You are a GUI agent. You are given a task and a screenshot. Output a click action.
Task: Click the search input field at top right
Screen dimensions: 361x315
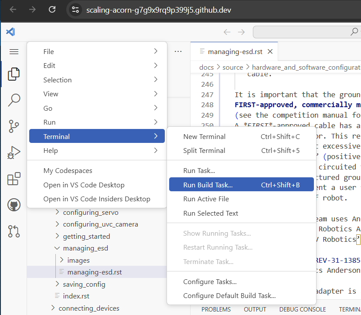tap(305, 32)
